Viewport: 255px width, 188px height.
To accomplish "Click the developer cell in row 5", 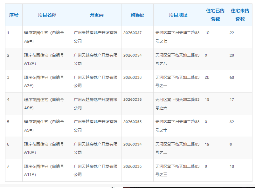I will (x=96, y=126).
